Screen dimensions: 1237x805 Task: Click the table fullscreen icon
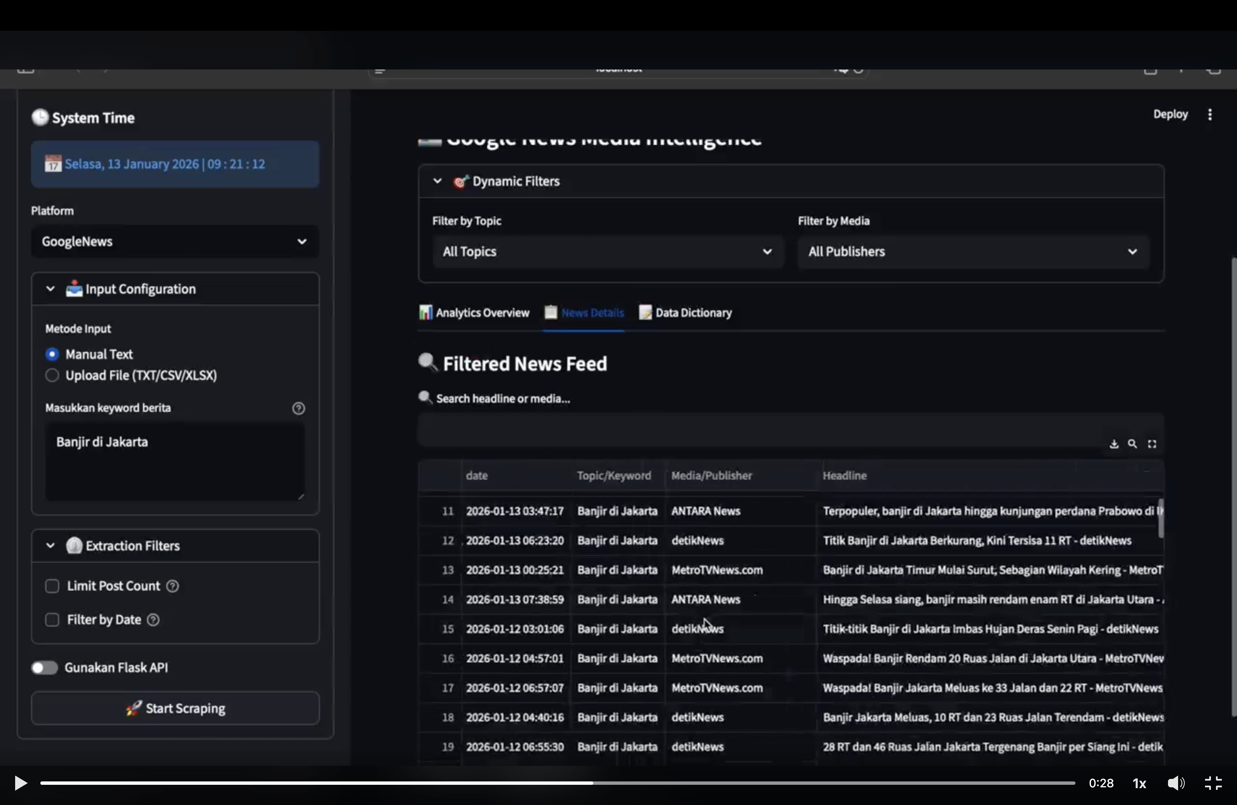1152,444
